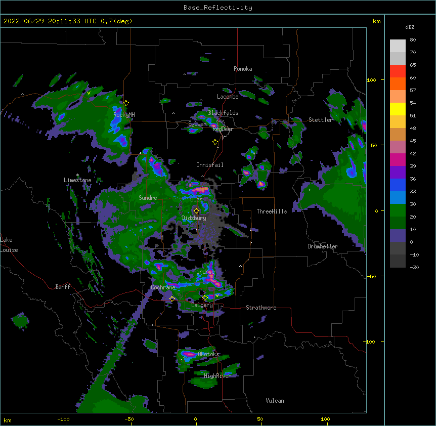Click the Sylvan label

[197, 124]
